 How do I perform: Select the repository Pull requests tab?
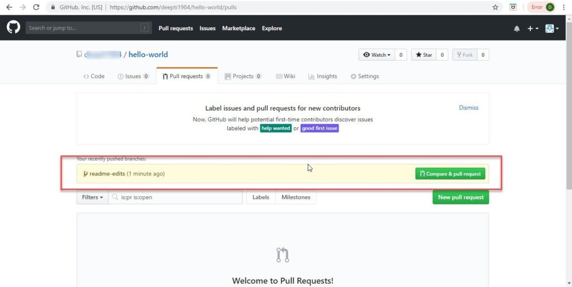coord(187,76)
